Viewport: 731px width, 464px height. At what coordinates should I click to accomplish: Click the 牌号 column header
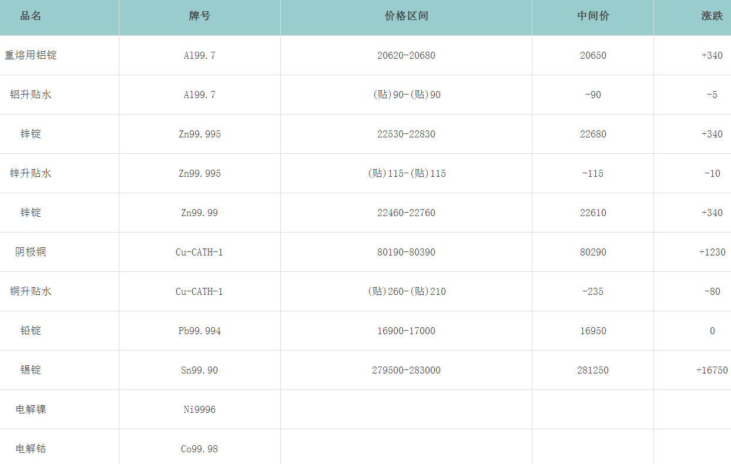point(200,16)
